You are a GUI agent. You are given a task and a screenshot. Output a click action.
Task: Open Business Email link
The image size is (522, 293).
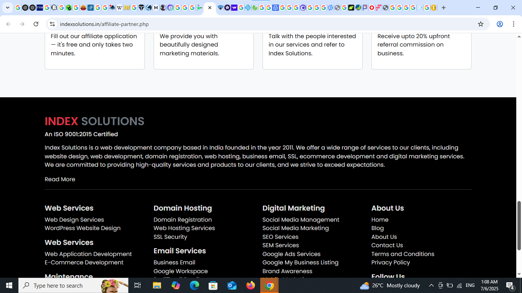click(x=174, y=262)
